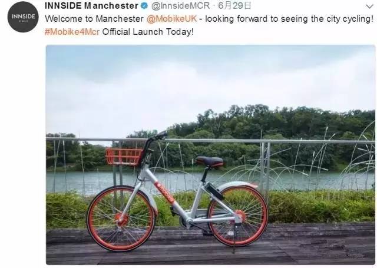Screen dimensions: 377x268
Task: Click the blue verified badge
Action: [144, 6]
